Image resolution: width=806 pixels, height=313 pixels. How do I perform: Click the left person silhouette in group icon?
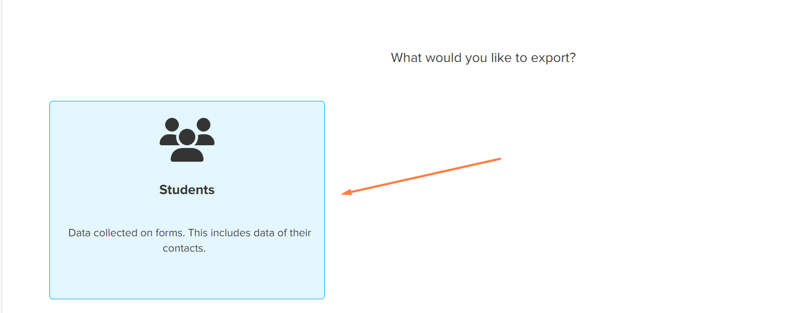(x=169, y=132)
